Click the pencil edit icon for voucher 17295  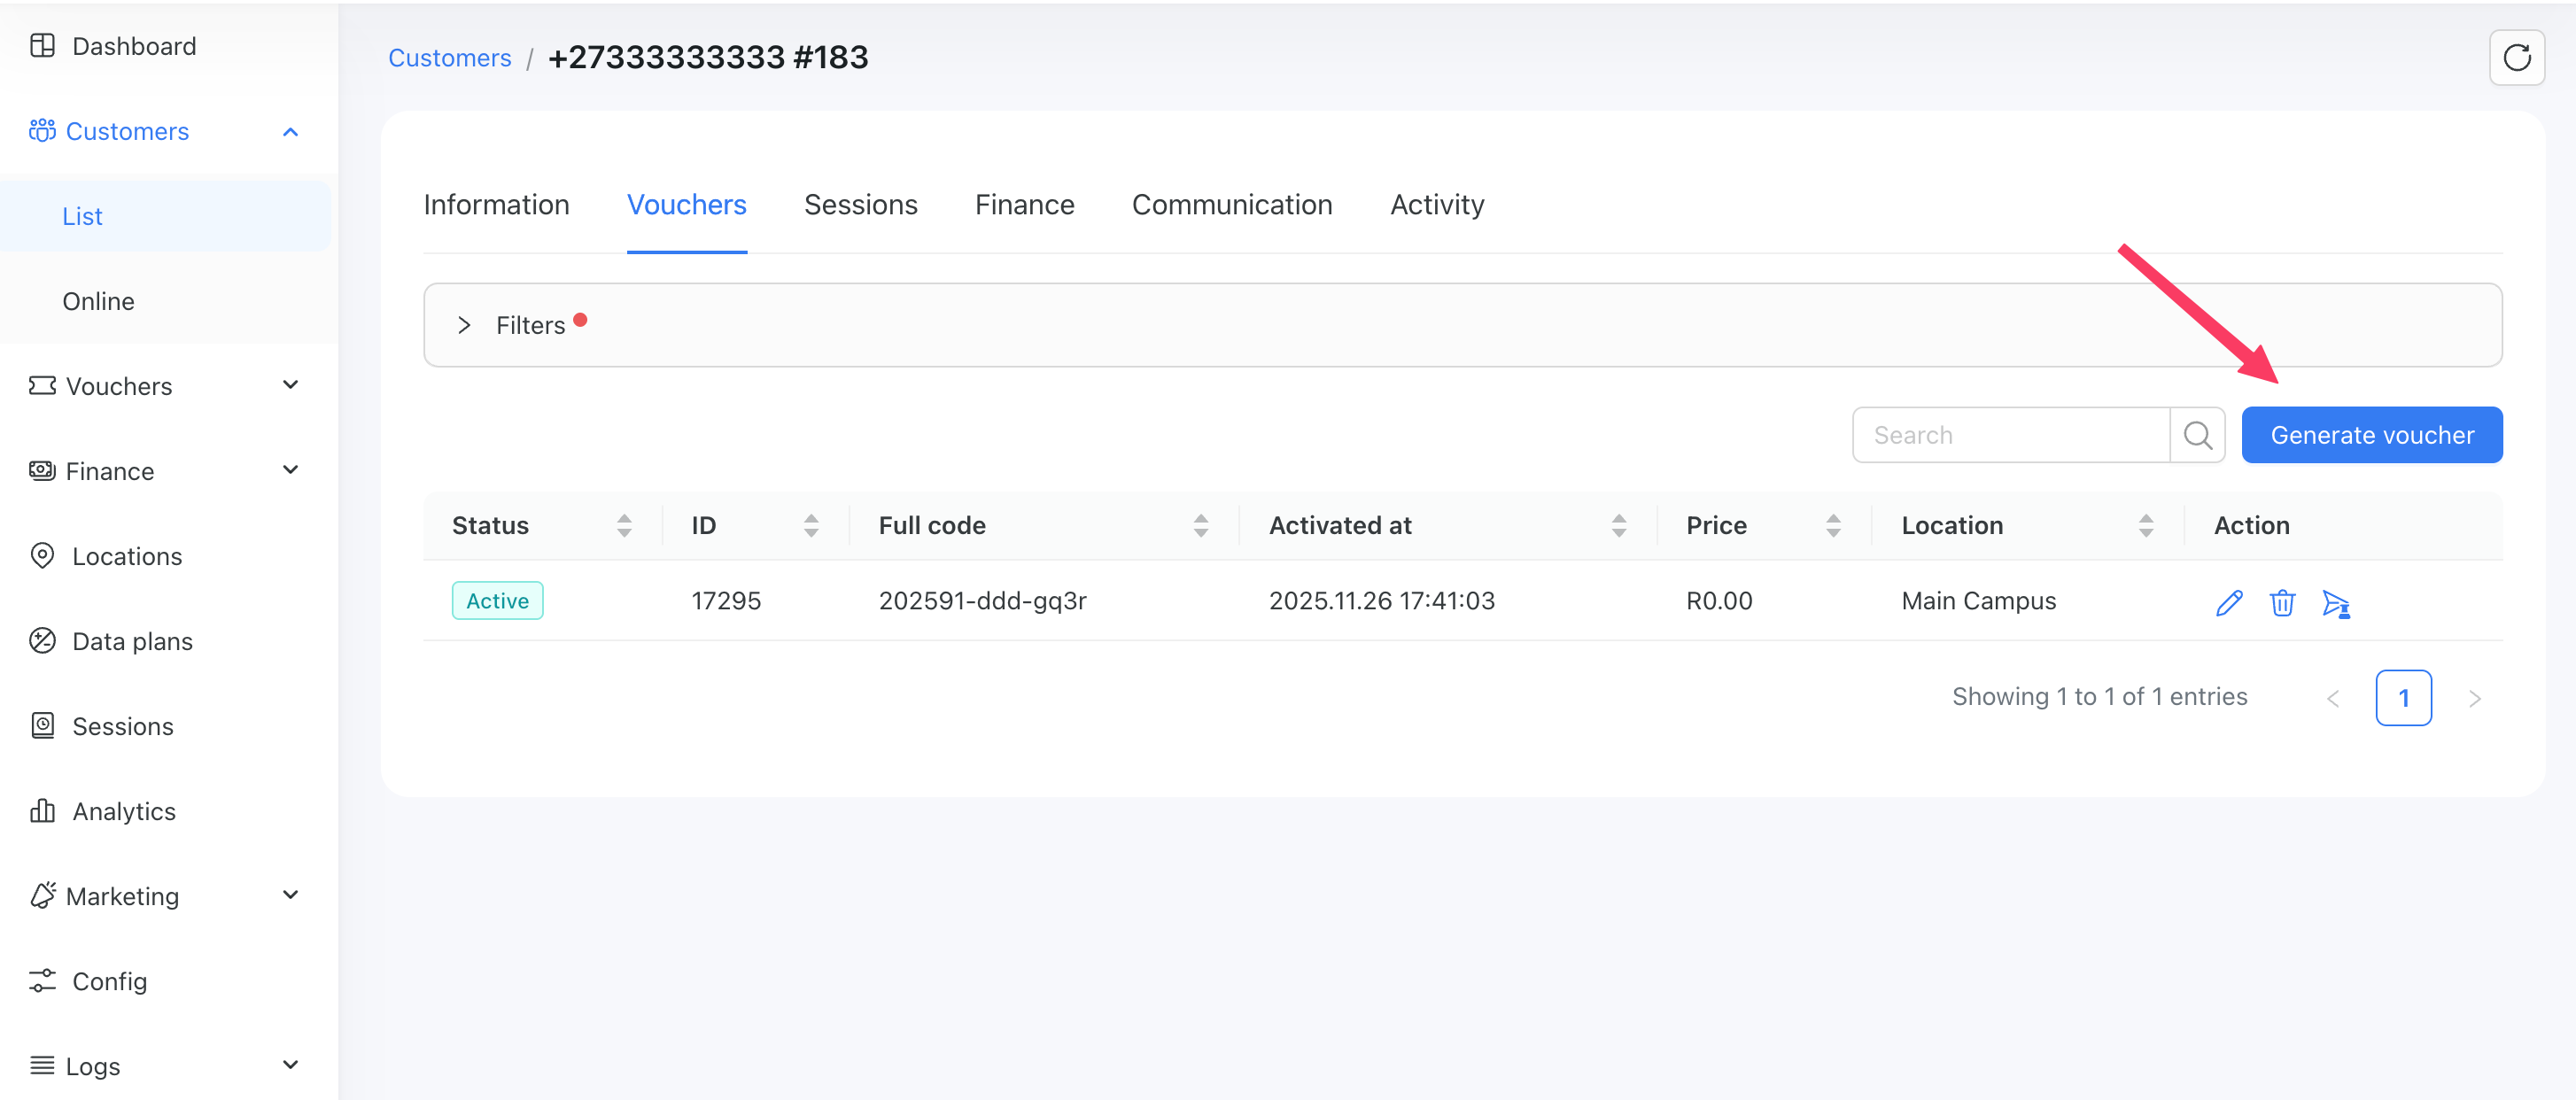[2228, 602]
